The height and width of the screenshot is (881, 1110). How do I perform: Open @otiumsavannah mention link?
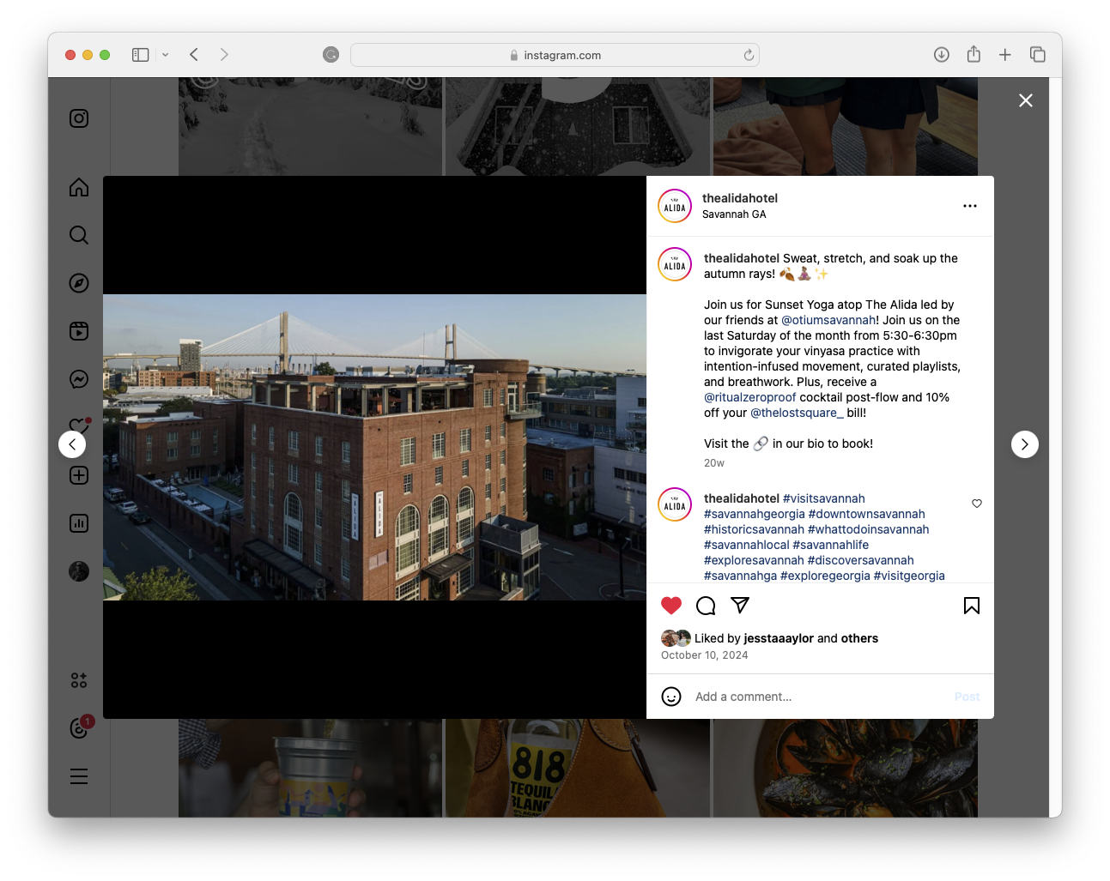click(x=828, y=320)
